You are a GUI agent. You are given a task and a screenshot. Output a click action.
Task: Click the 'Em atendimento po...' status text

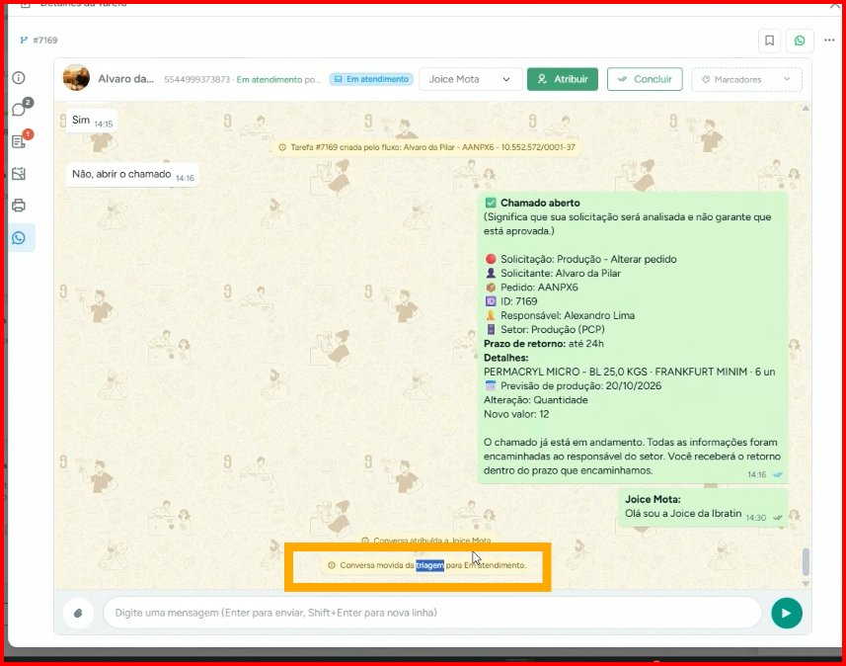point(277,79)
